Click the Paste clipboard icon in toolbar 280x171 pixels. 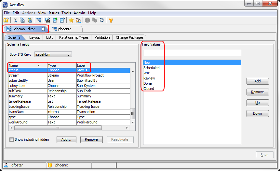(30, 20)
